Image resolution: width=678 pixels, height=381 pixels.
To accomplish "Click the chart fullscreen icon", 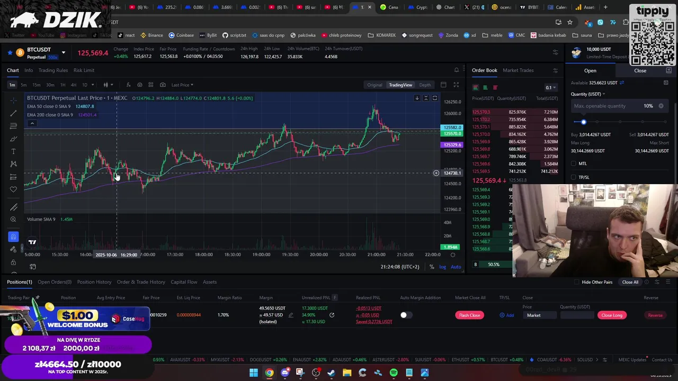I will tap(456, 85).
